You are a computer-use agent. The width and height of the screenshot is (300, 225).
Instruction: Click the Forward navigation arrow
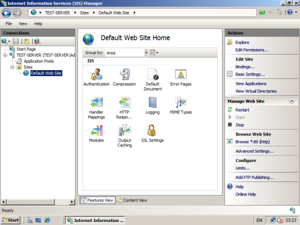(17, 13)
